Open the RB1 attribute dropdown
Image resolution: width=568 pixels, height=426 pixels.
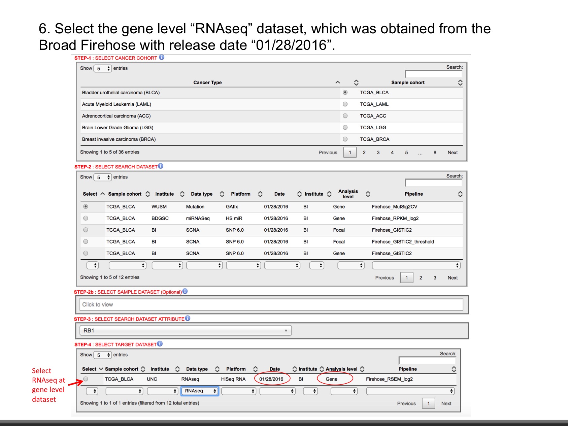pos(186,331)
